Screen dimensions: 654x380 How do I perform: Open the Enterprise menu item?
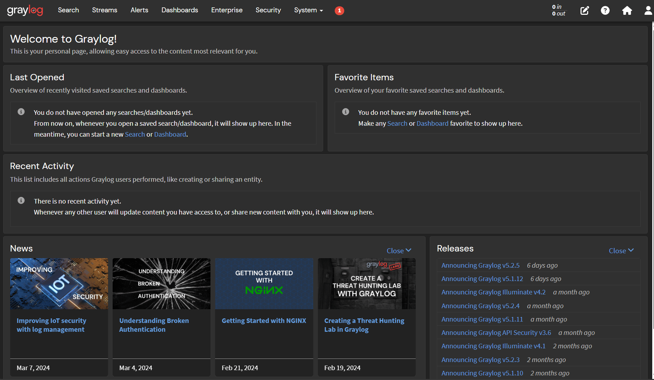point(227,10)
